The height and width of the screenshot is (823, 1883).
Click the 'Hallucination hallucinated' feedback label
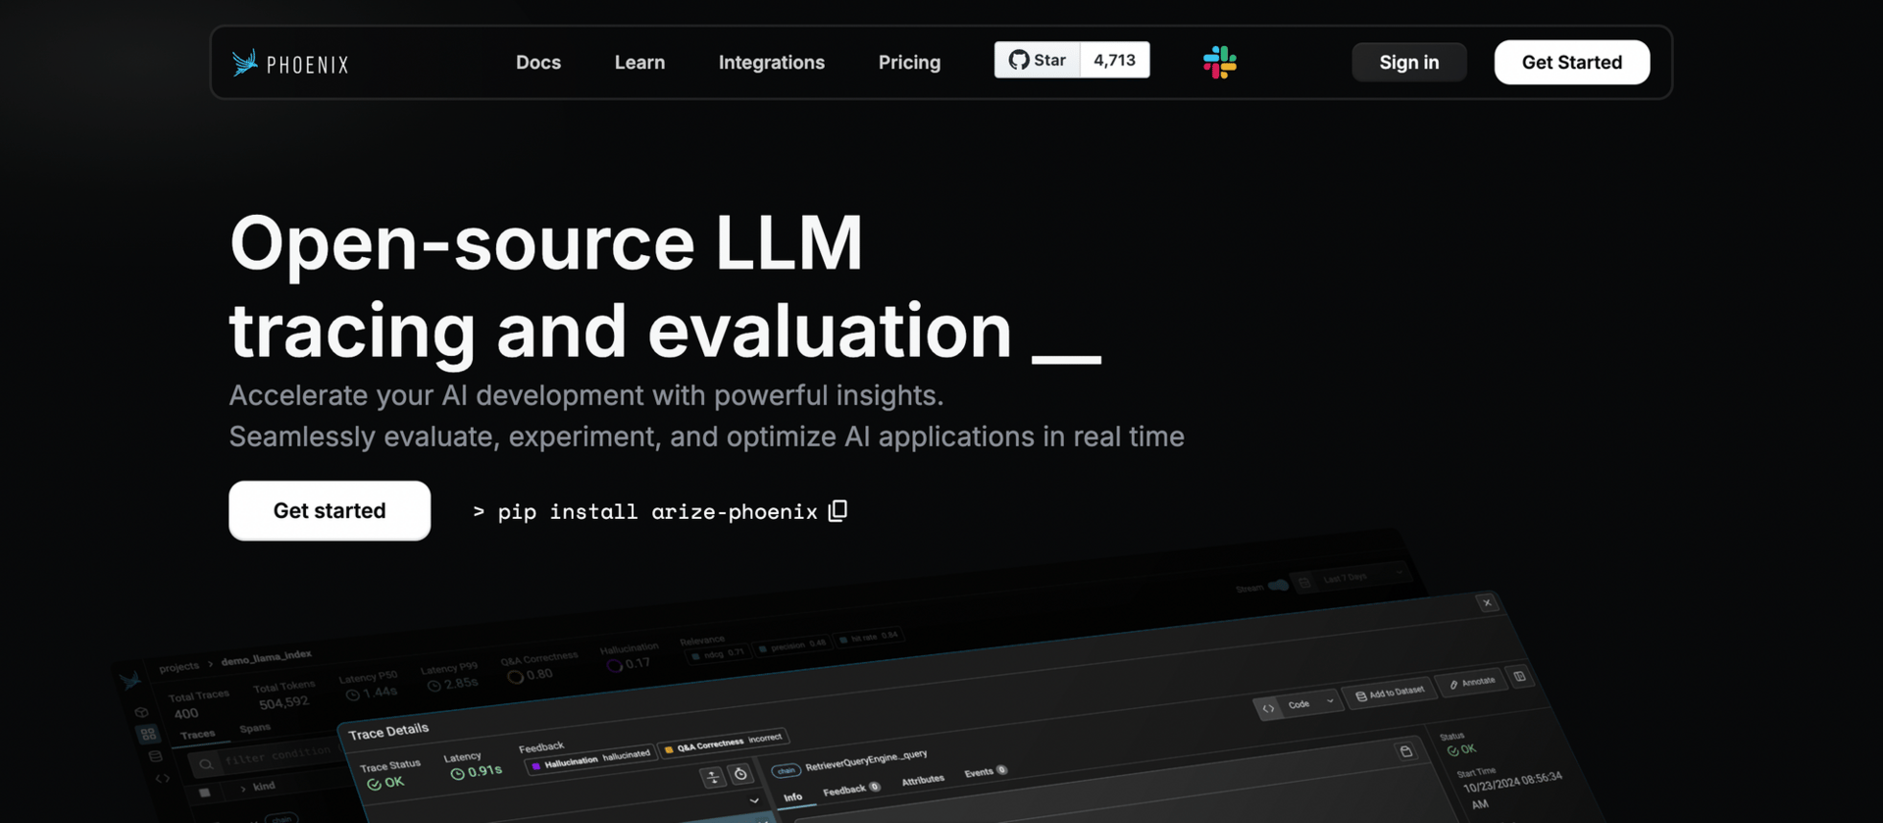590,759
